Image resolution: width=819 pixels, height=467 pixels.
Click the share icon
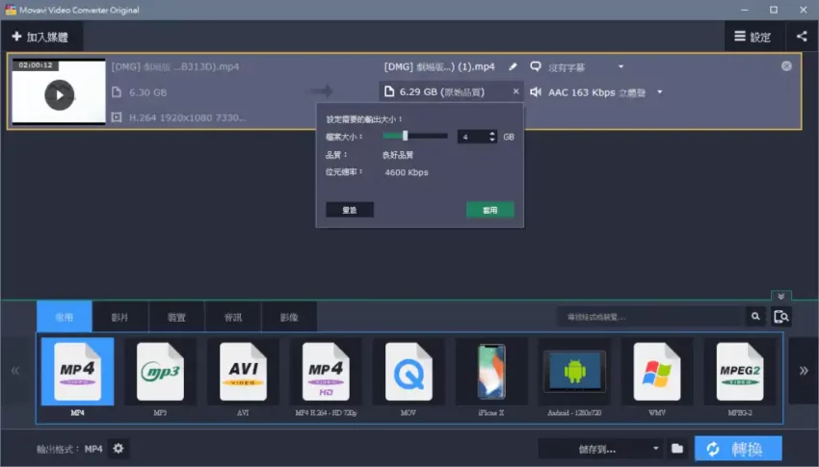(802, 36)
